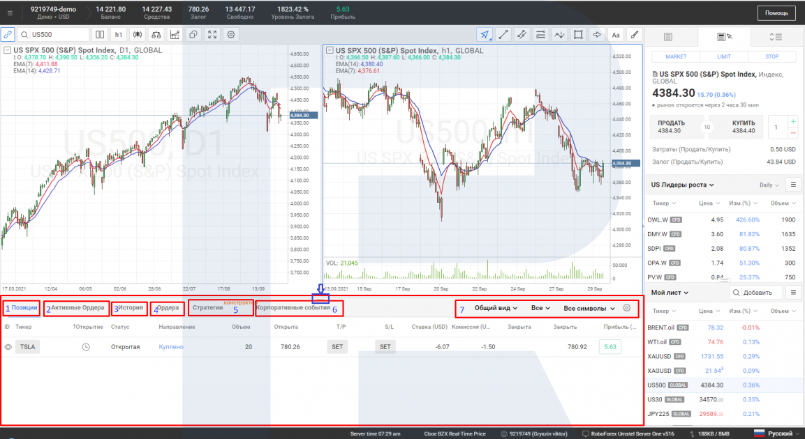The height and width of the screenshot is (439, 805).
Task: Open the indicators chart icon
Action: tap(175, 35)
